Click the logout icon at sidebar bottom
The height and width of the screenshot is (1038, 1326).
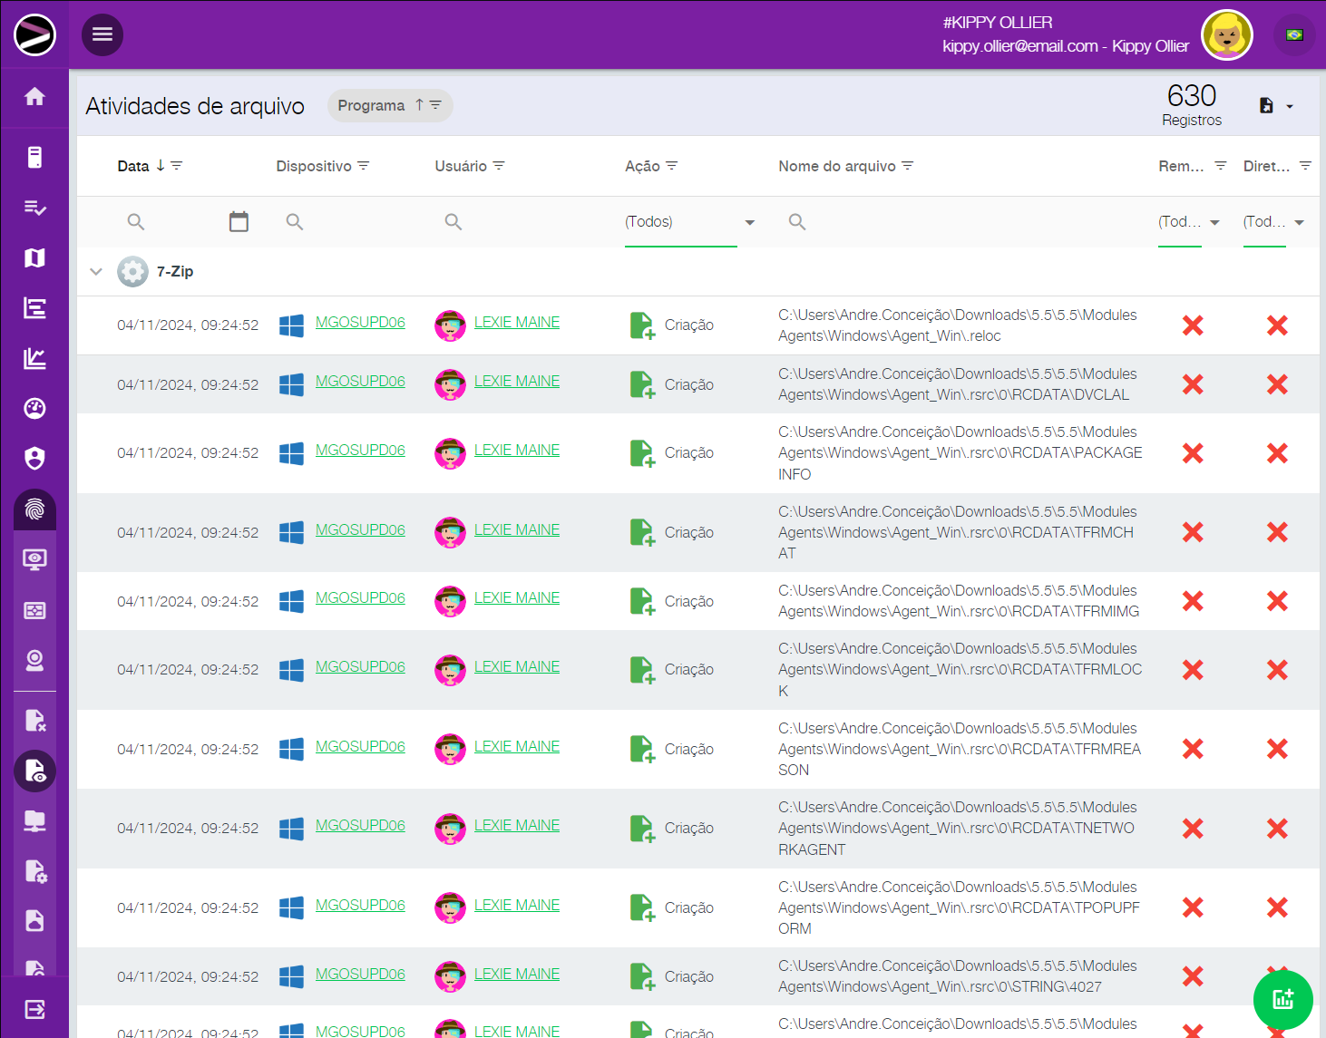[x=34, y=1009]
